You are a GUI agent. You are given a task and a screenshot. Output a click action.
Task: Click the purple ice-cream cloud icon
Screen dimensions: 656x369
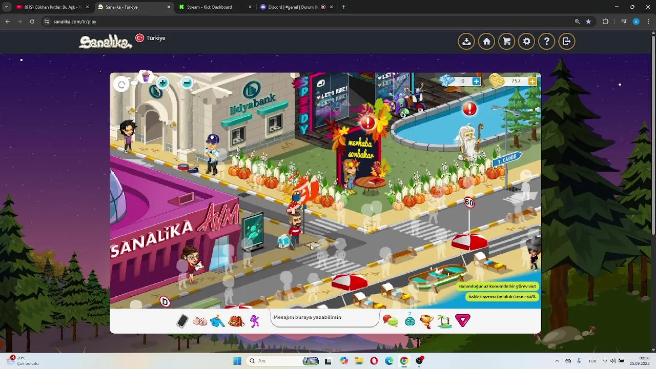tap(146, 77)
